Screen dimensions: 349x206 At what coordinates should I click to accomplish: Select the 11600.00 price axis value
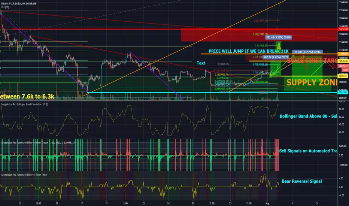coord(343,42)
